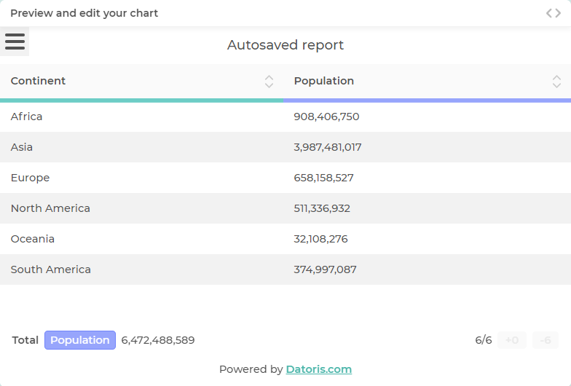Click the Autosaved report title
This screenshot has width=571, height=386.
[x=285, y=45]
